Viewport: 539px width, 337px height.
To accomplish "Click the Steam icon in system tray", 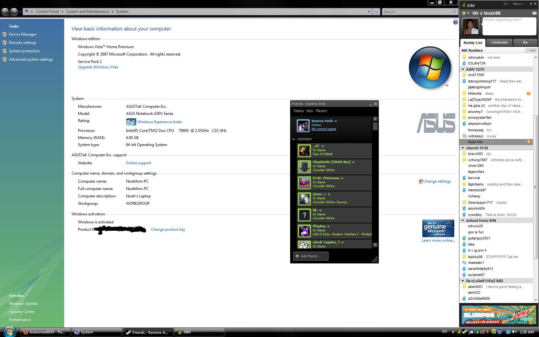I will point(465,332).
